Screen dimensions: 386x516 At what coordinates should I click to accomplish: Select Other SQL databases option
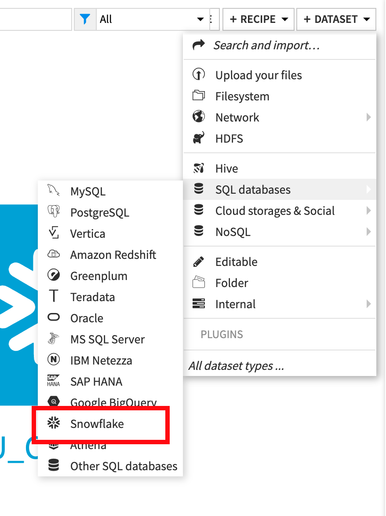[124, 466]
